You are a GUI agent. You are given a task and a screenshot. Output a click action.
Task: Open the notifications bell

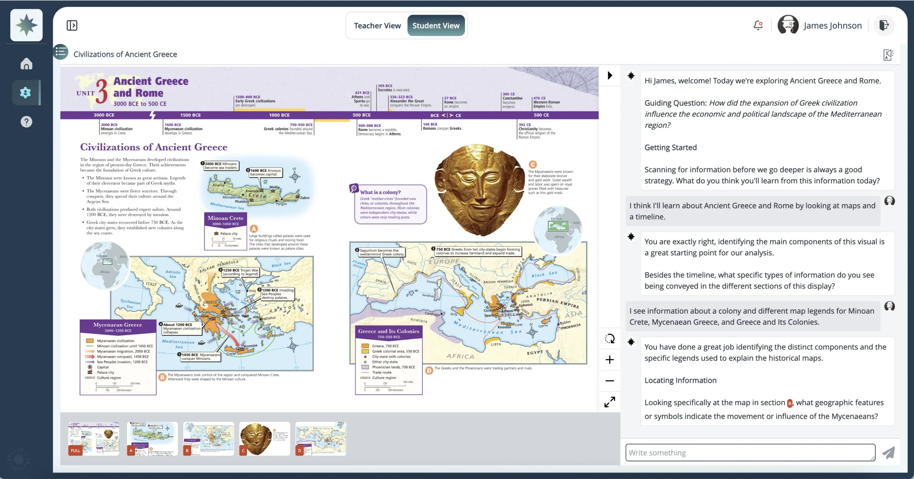click(x=758, y=25)
